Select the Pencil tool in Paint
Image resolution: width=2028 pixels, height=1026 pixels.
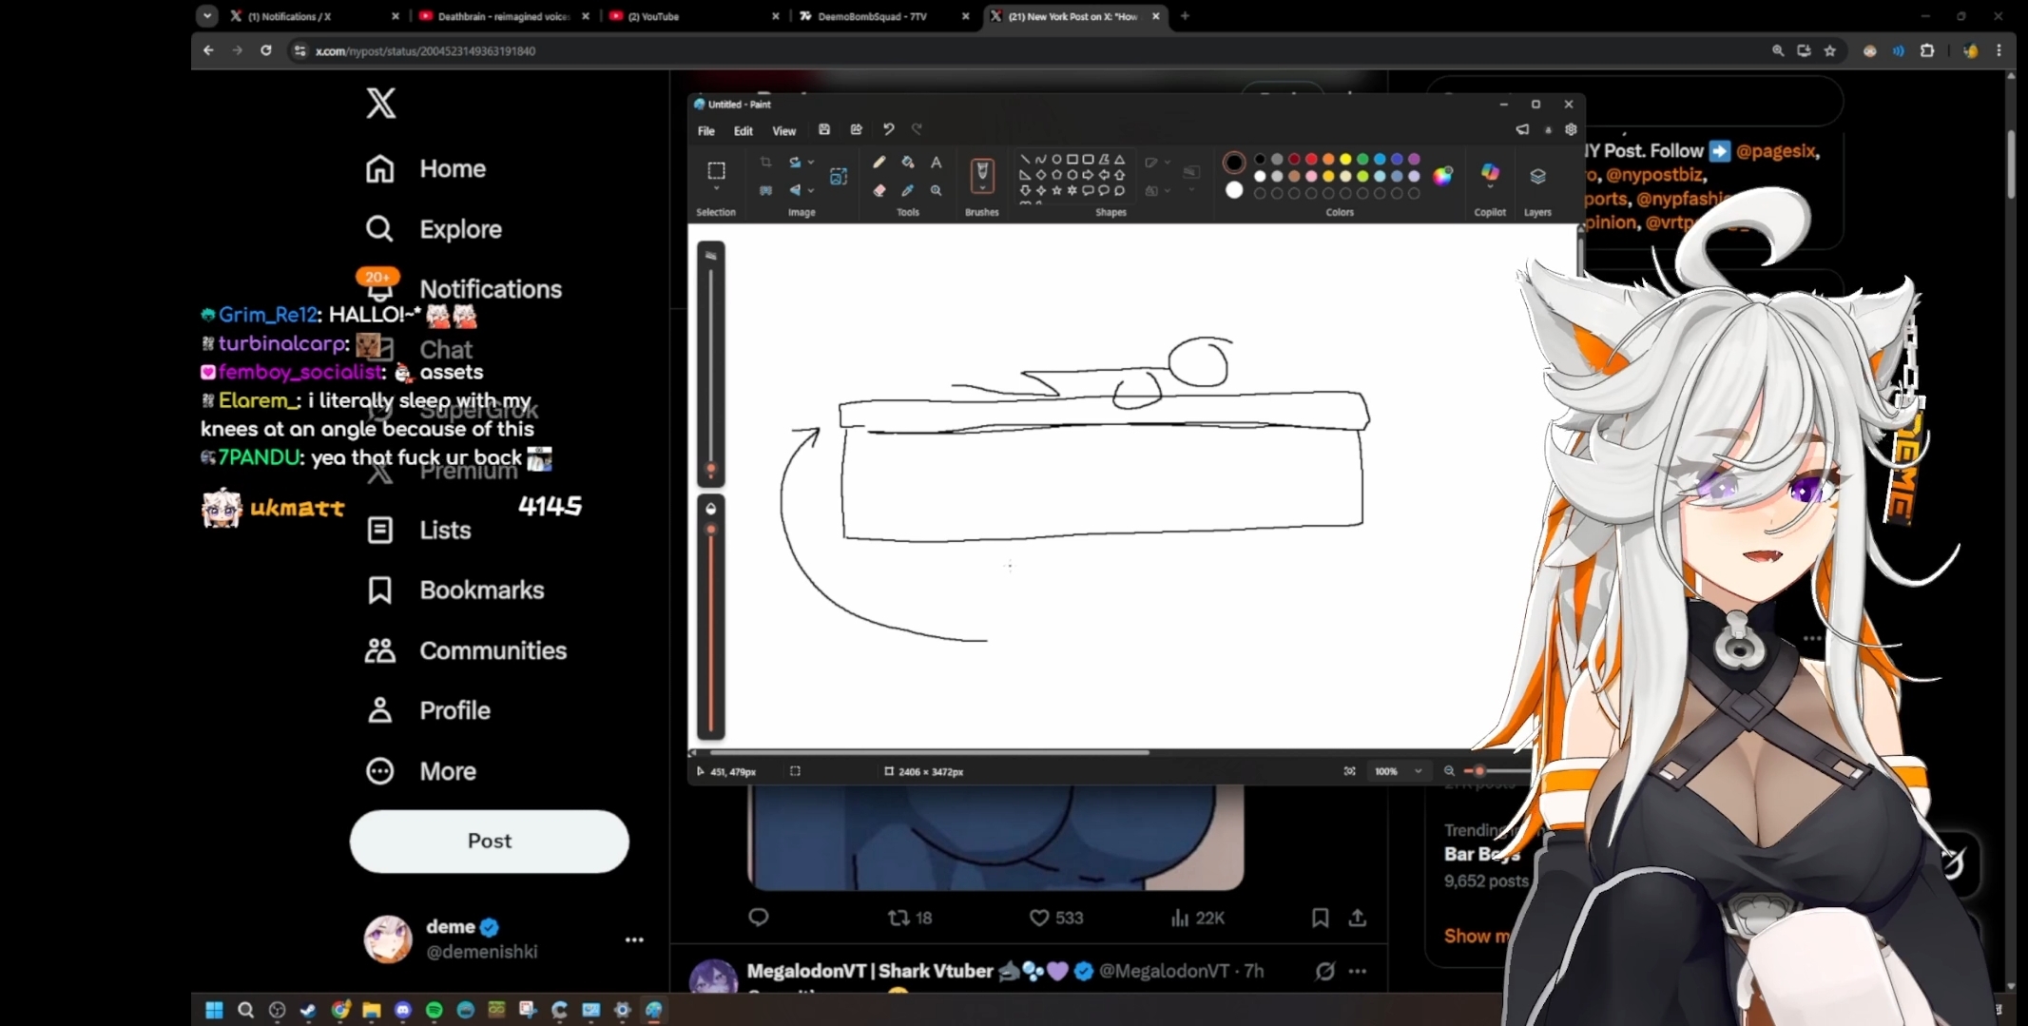(x=879, y=163)
